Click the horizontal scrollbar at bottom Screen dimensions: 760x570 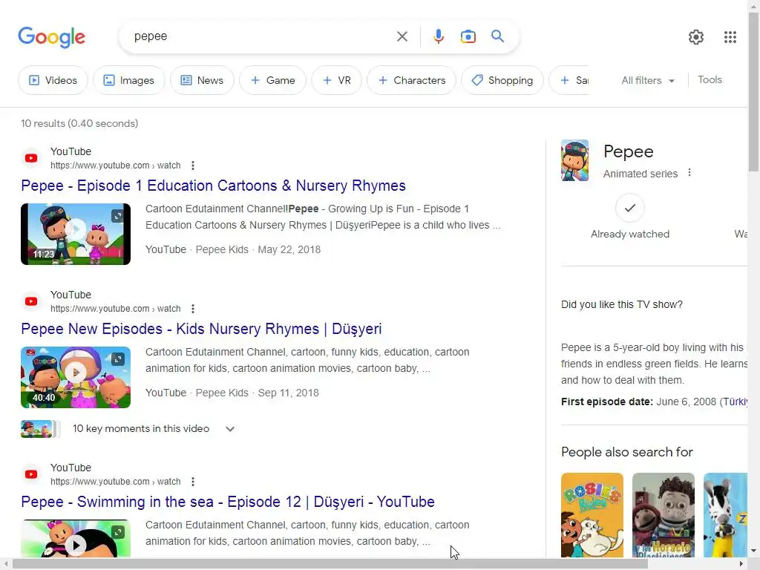[x=330, y=564]
